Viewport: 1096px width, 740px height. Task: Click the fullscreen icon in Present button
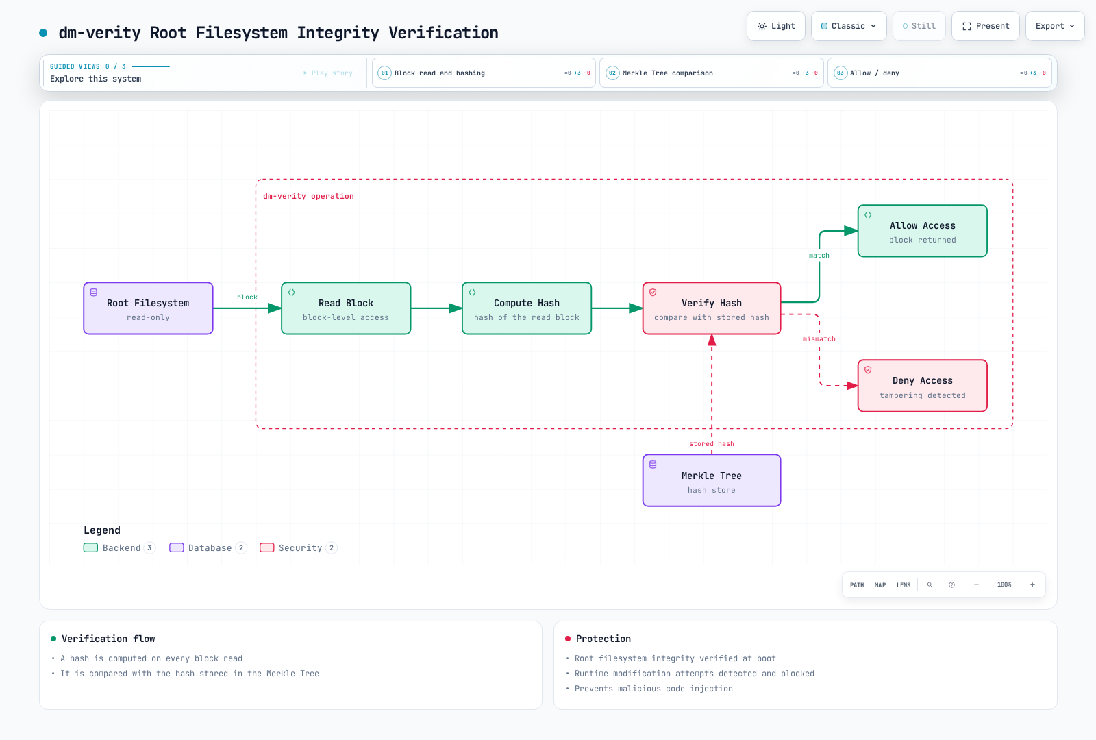pyautogui.click(x=967, y=26)
